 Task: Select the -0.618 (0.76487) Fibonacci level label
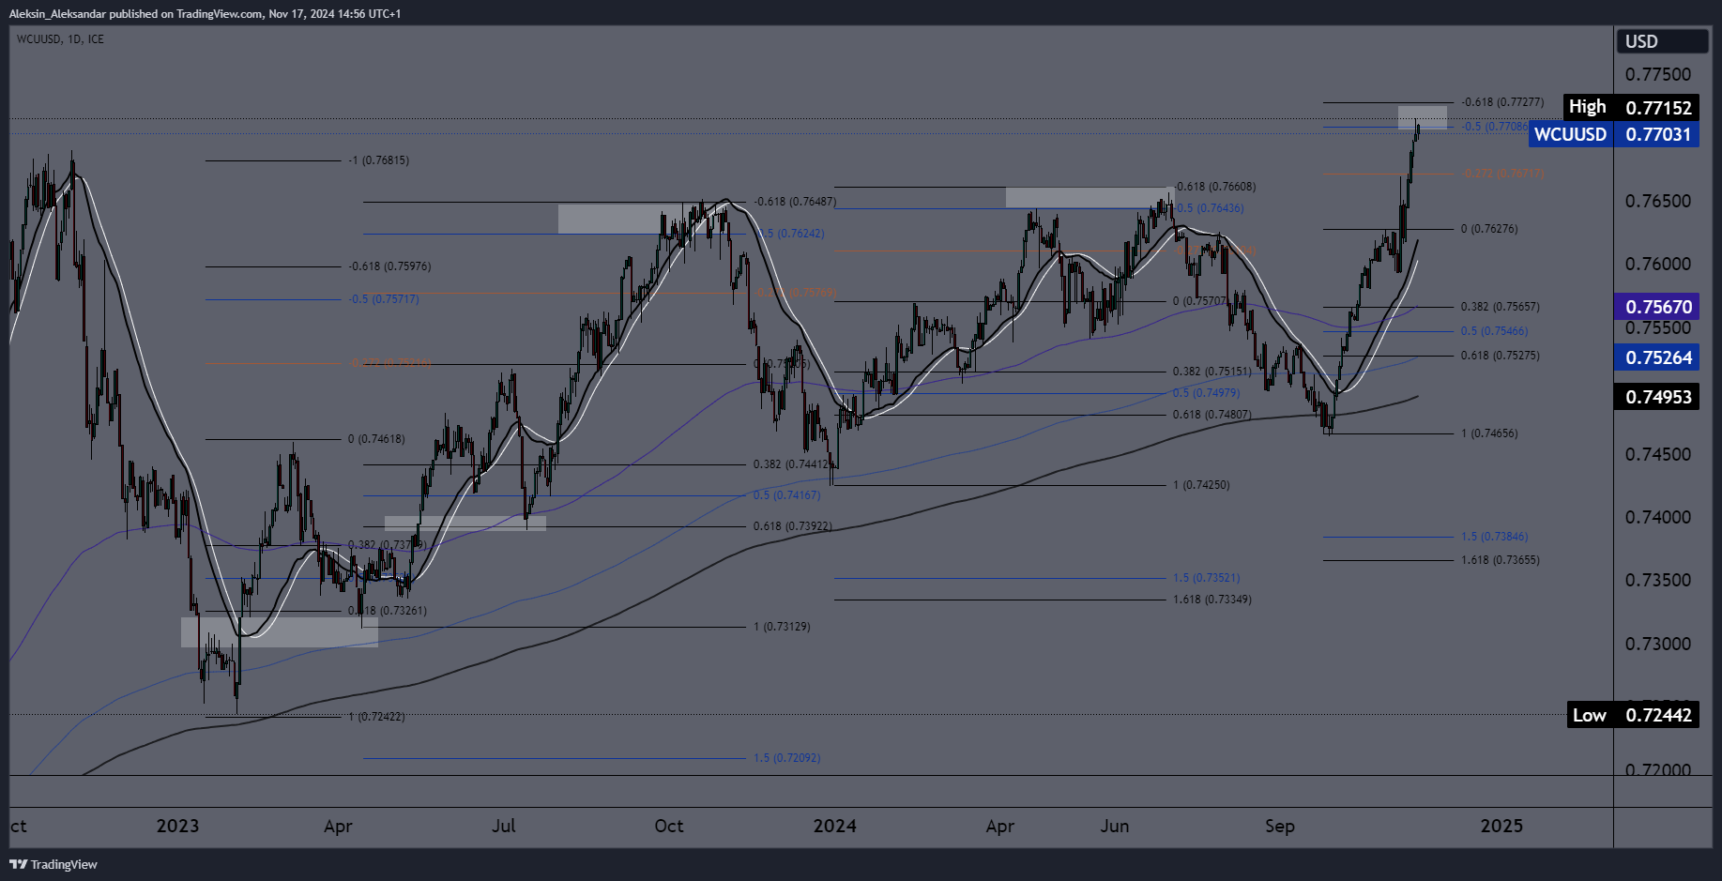point(796,202)
